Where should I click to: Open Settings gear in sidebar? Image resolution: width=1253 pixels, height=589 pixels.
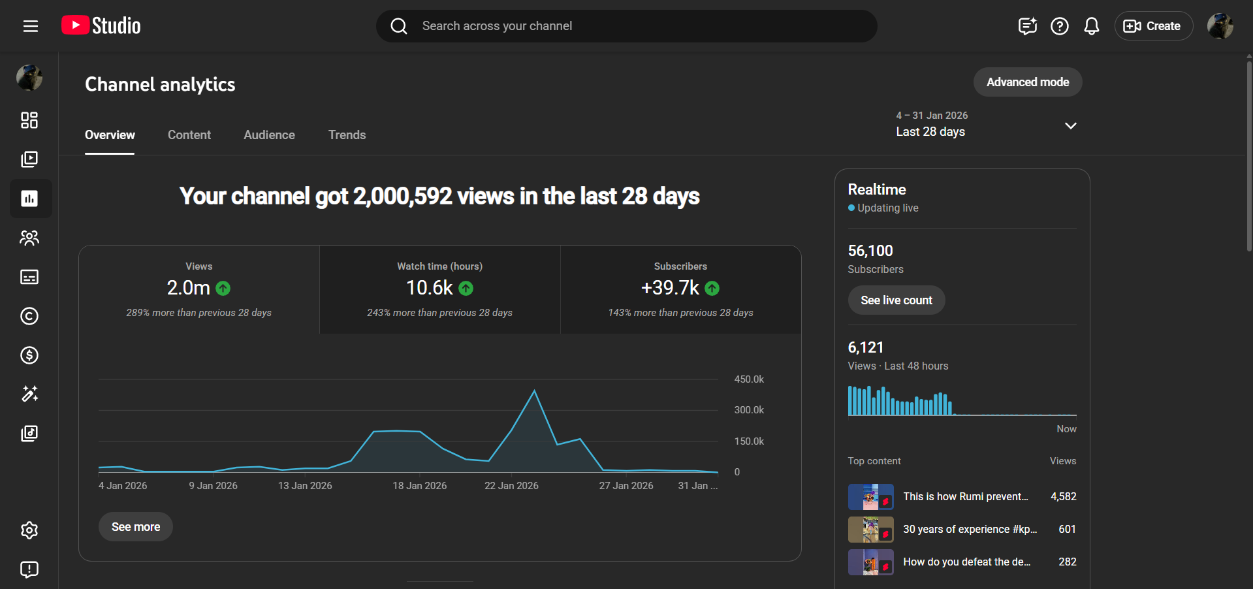(x=29, y=530)
